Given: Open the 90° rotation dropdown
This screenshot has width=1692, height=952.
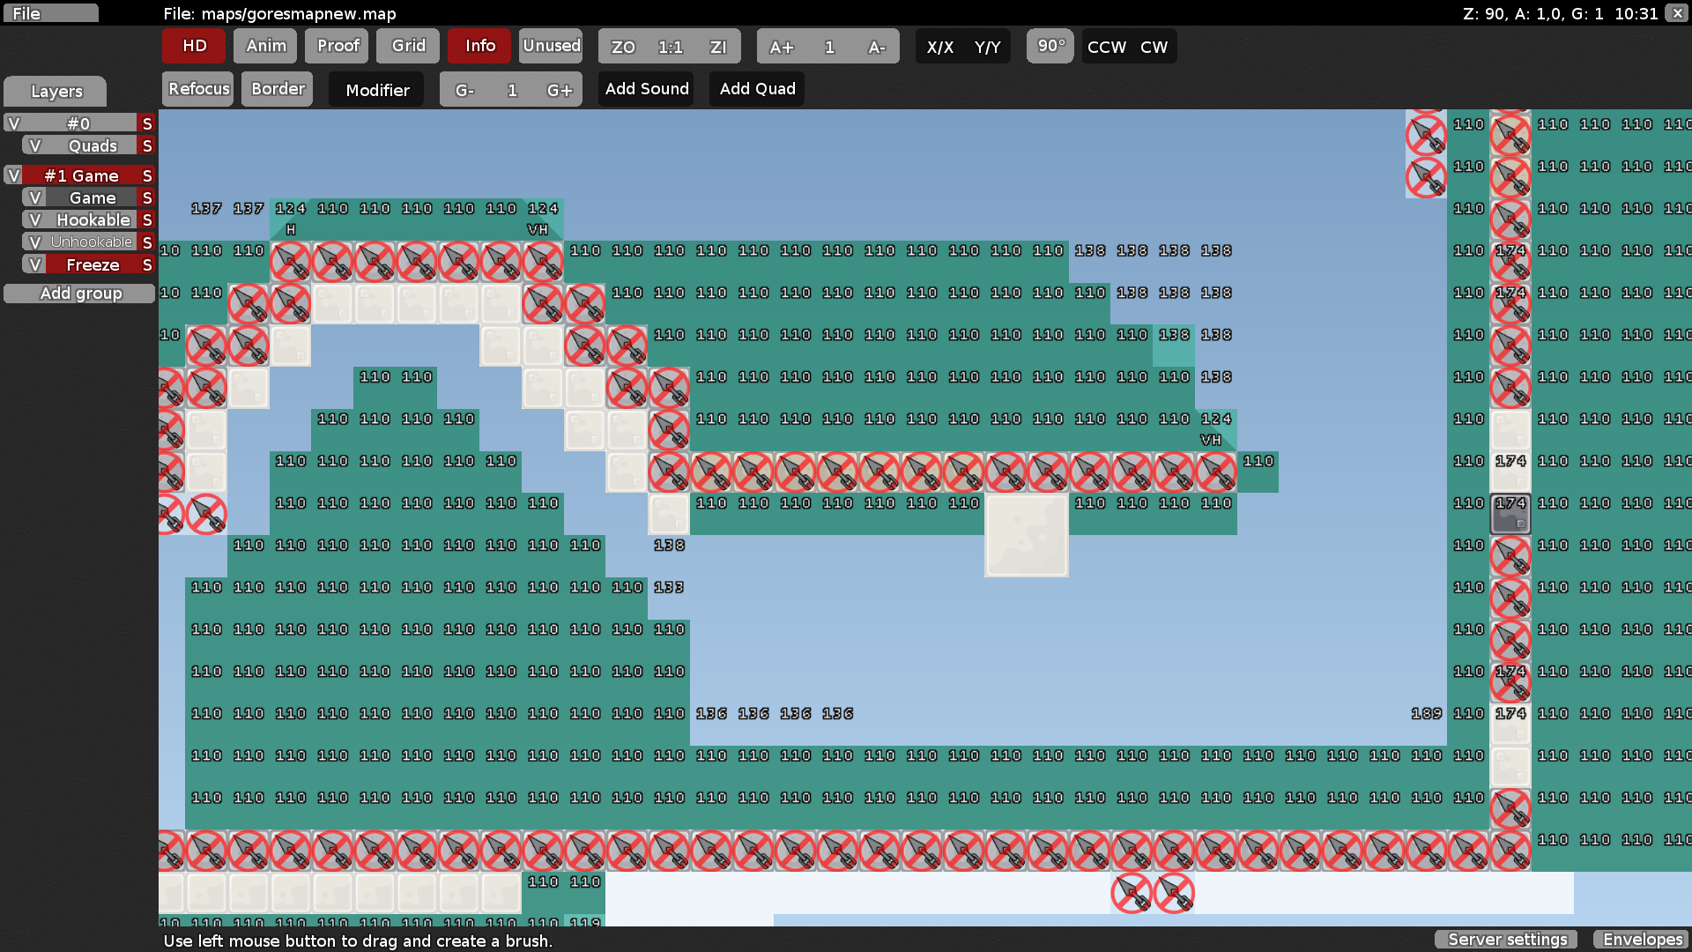Looking at the screenshot, I should 1050,46.
